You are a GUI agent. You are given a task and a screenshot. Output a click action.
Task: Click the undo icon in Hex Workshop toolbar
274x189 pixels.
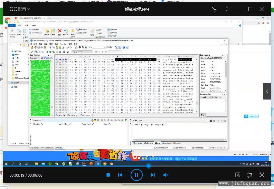[x=68, y=47]
